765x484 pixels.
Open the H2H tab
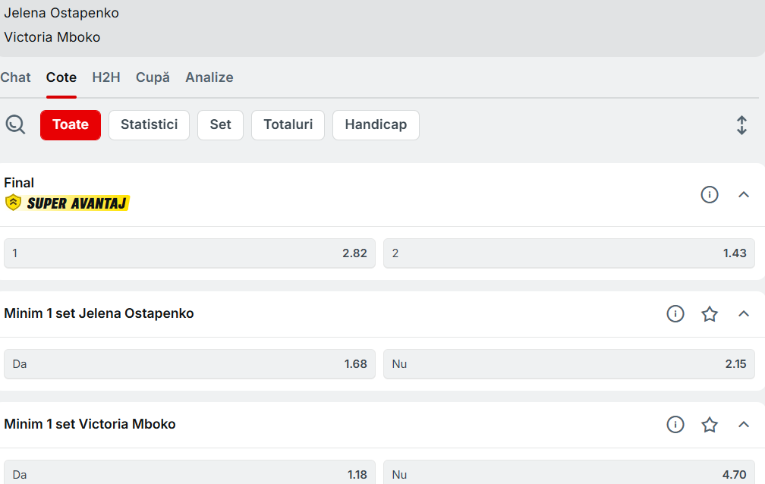106,77
